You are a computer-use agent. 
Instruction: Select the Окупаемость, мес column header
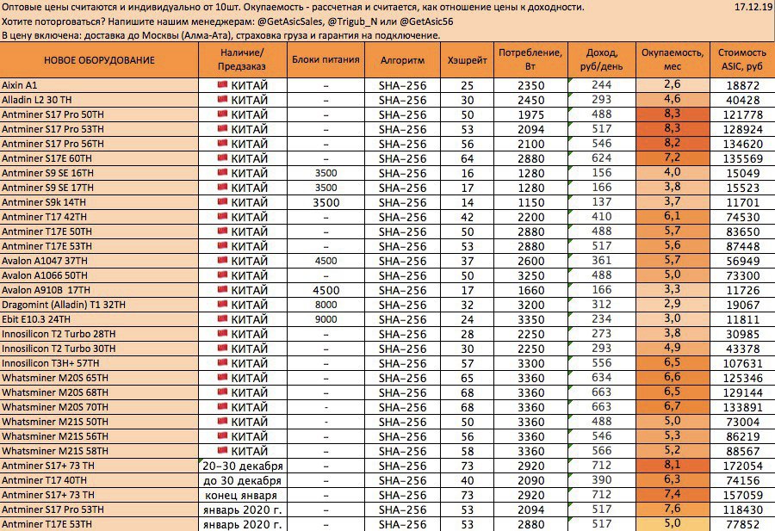[x=673, y=59]
